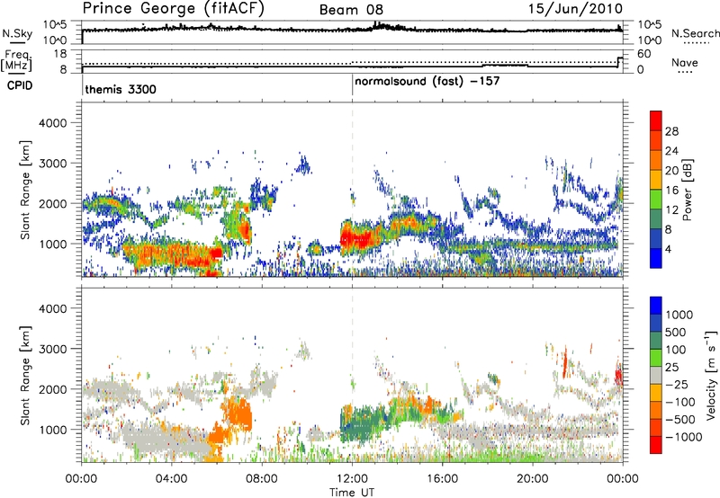Image resolution: width=720 pixels, height=498 pixels.
Task: Click the 'Nave' legend label
Action: [685, 62]
